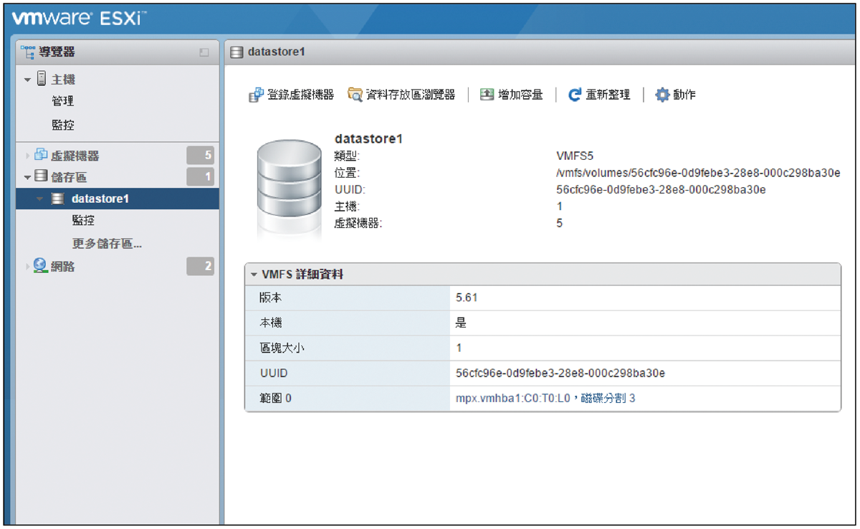Viewport: 860px width, 529px height.
Task: Open the 動作 actions menu
Action: pos(676,95)
